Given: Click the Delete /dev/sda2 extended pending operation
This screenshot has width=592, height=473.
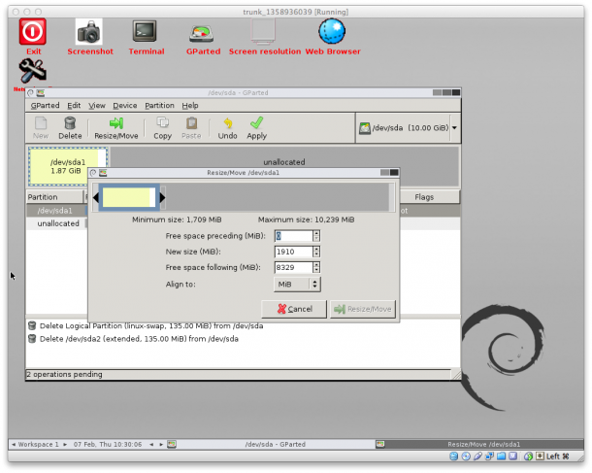Looking at the screenshot, I should [x=133, y=339].
